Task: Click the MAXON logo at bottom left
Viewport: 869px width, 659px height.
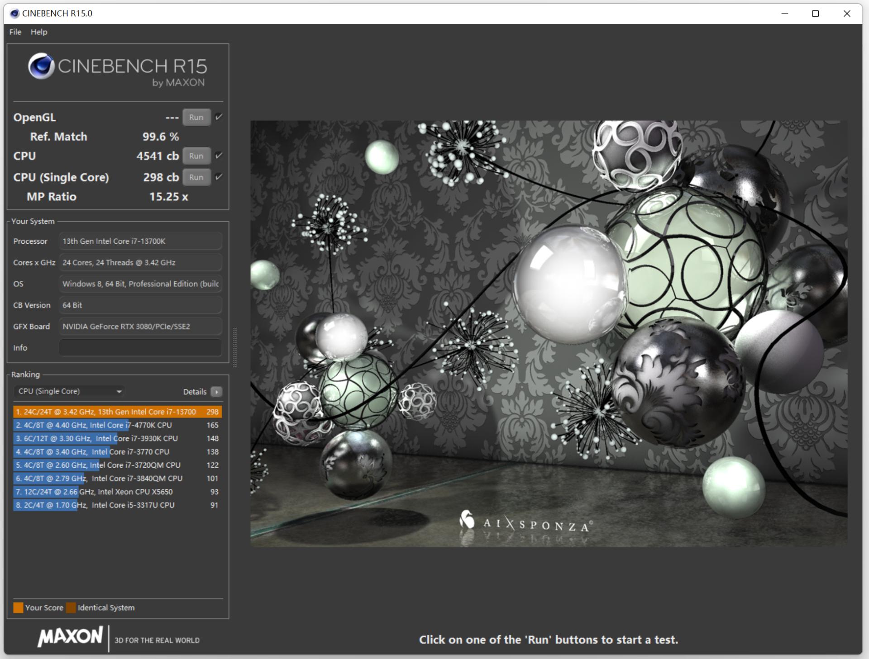Action: point(70,637)
